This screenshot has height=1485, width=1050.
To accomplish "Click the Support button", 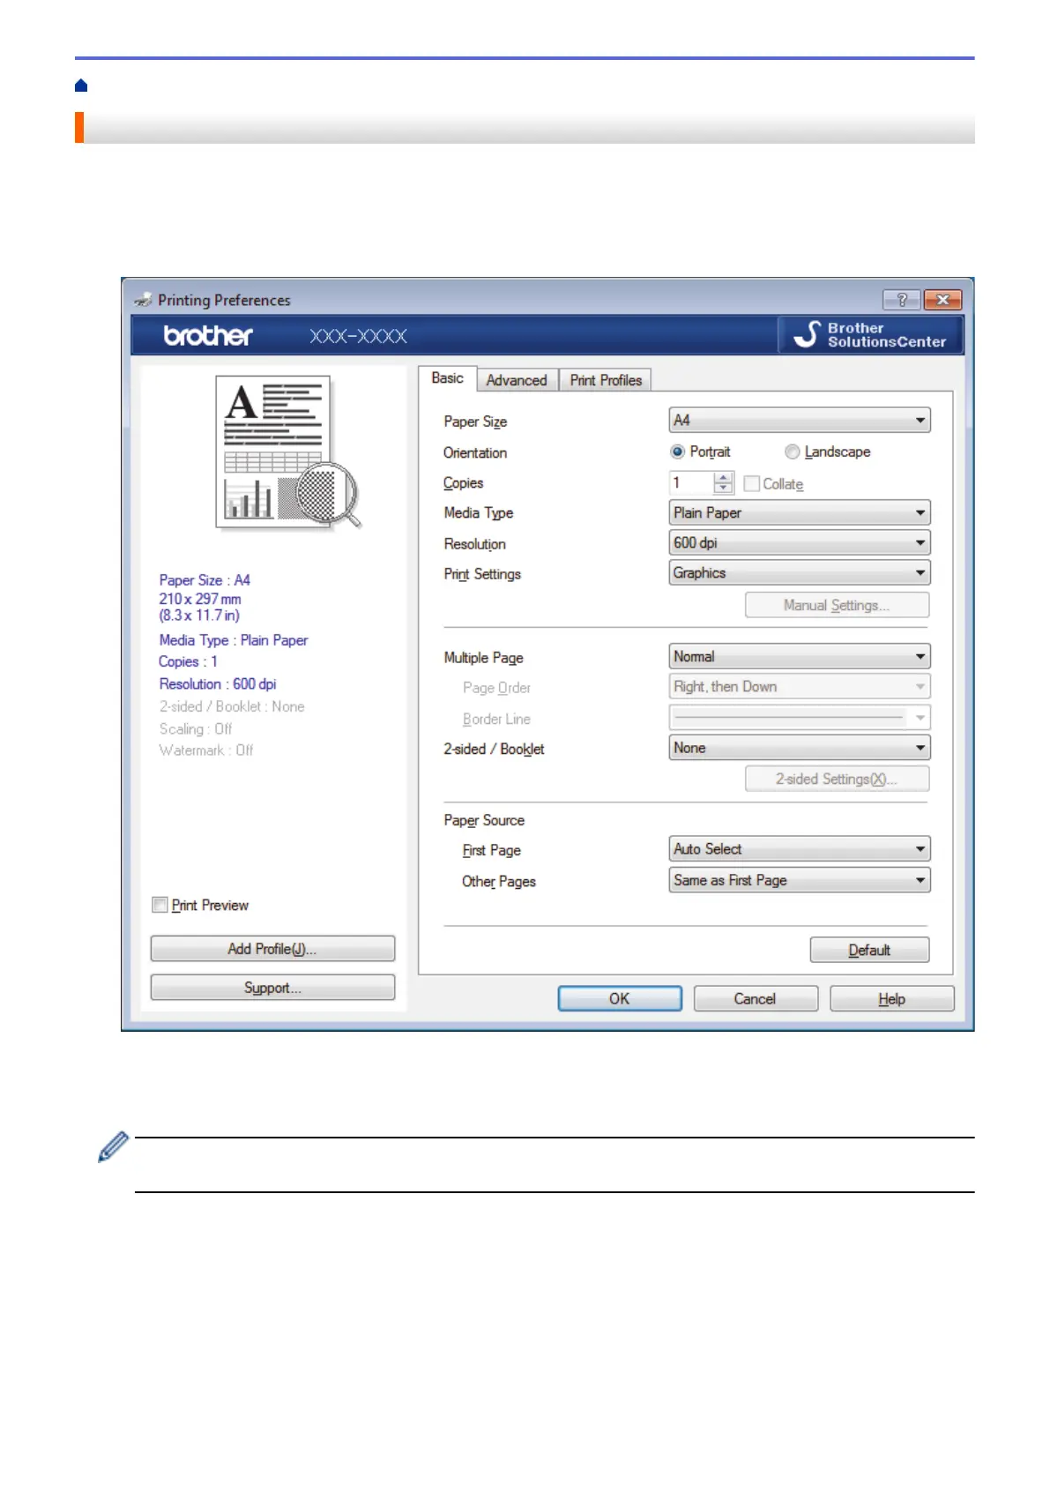I will click(x=272, y=988).
